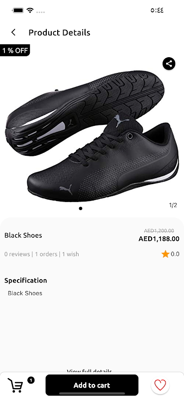Toggle the heart wishlist button
Screen dimensions: 184x398
click(160, 385)
